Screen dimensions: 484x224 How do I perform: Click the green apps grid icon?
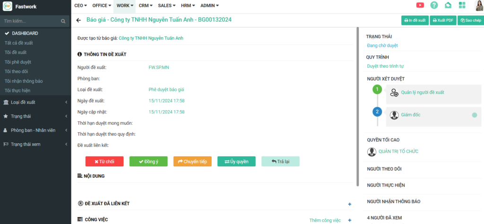click(x=462, y=5)
